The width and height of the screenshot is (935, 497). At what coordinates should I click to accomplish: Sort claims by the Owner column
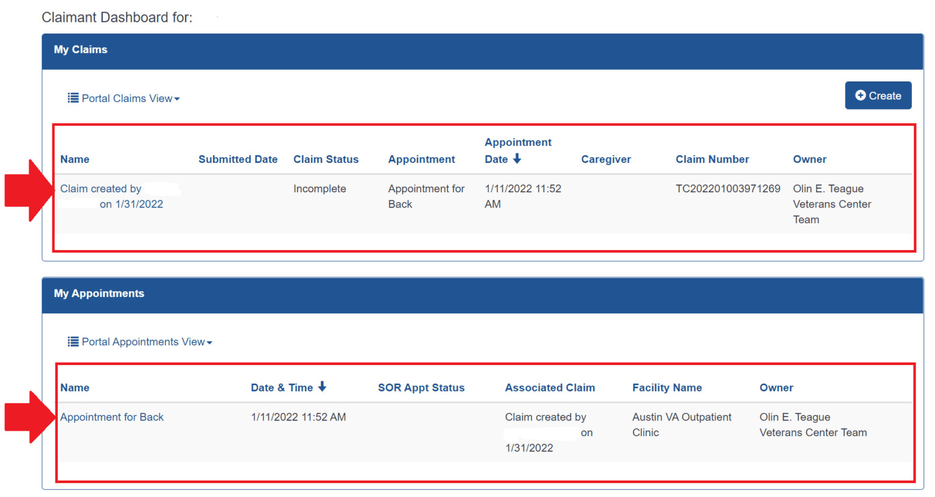point(810,159)
